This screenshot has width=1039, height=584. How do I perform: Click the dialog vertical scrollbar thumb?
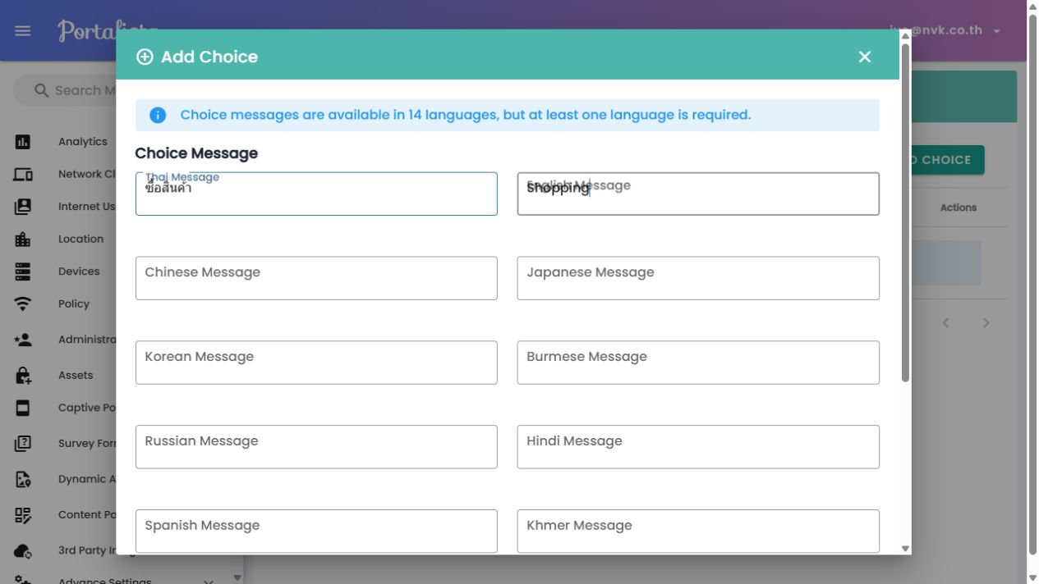(x=905, y=212)
